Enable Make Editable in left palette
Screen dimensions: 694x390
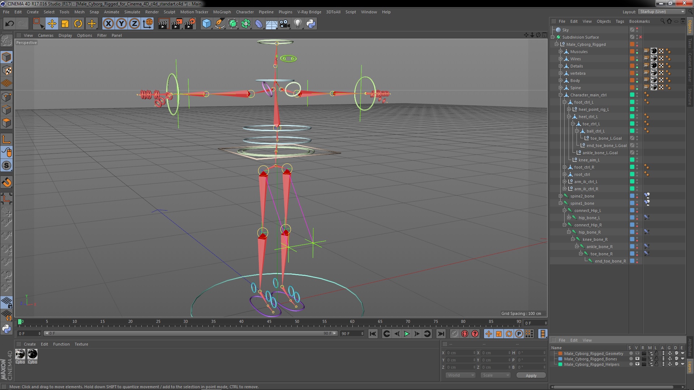(7, 41)
